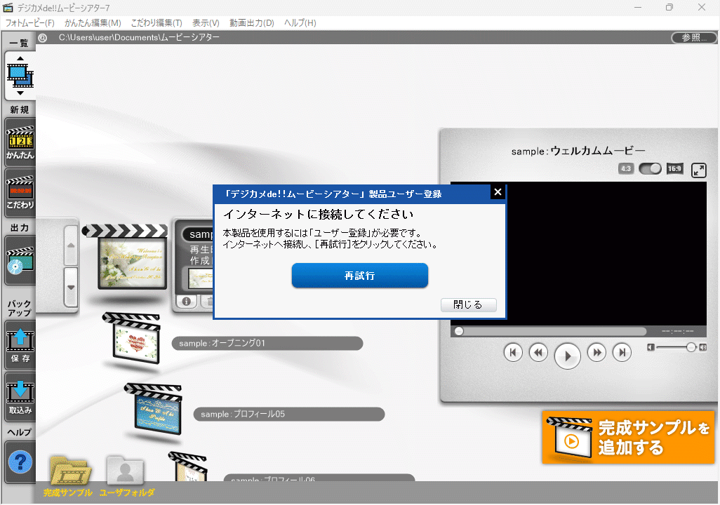Mute the preview using the low-volume speaker icon
Viewport: 720px width, 505px height.
651,347
